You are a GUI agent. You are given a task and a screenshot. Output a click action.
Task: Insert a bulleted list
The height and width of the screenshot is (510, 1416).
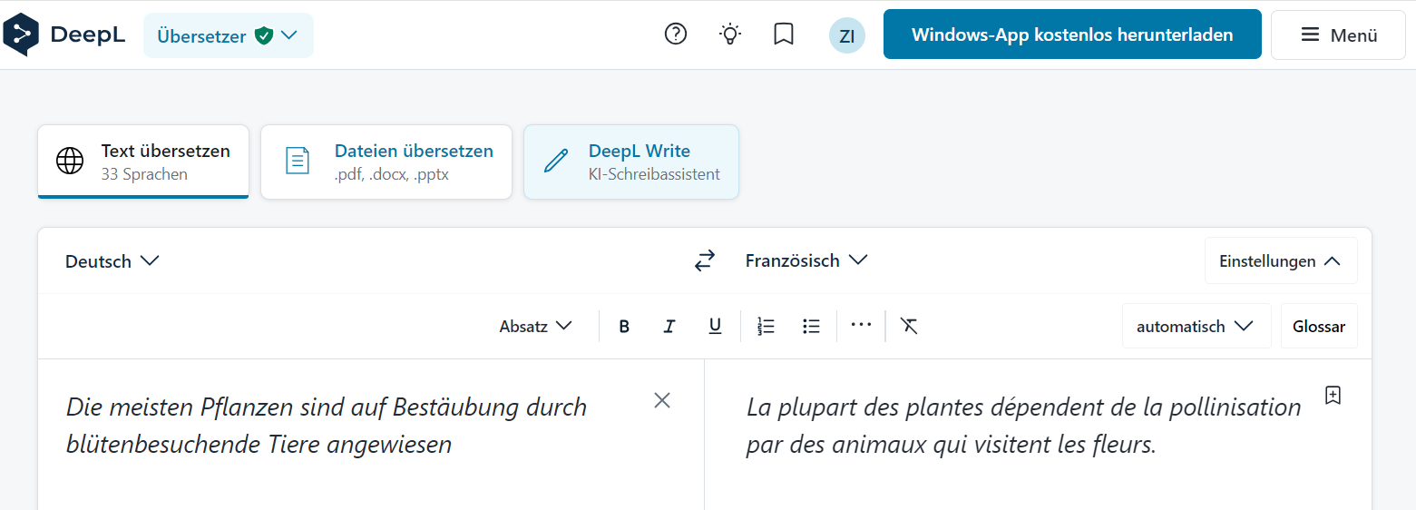click(x=812, y=327)
